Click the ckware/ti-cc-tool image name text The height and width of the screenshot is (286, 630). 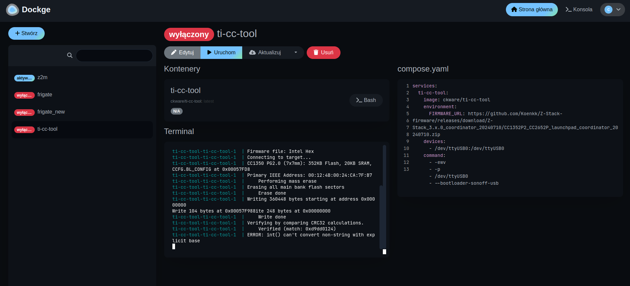click(x=186, y=101)
